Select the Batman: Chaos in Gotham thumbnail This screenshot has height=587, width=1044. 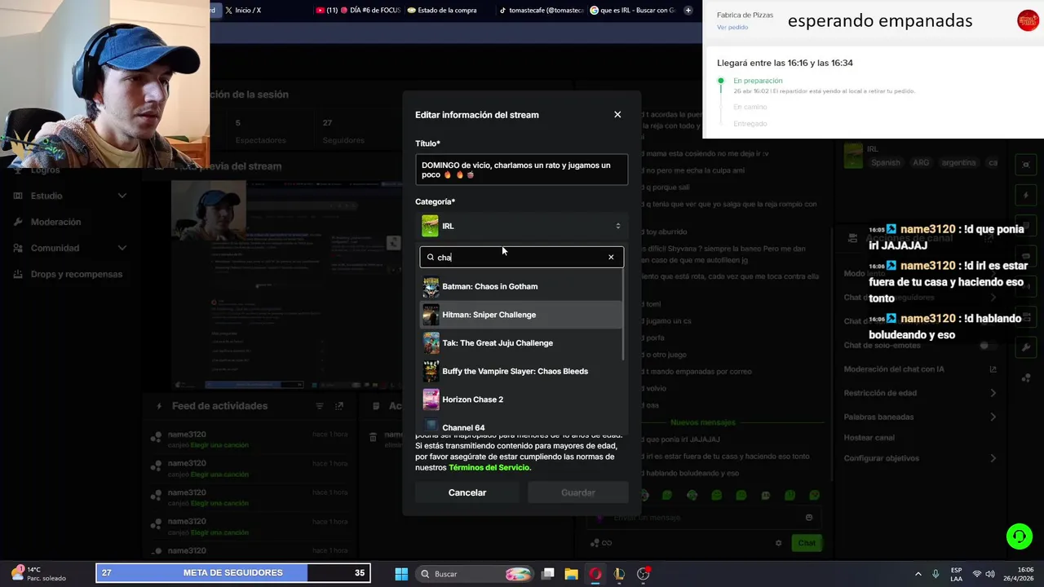431,287
